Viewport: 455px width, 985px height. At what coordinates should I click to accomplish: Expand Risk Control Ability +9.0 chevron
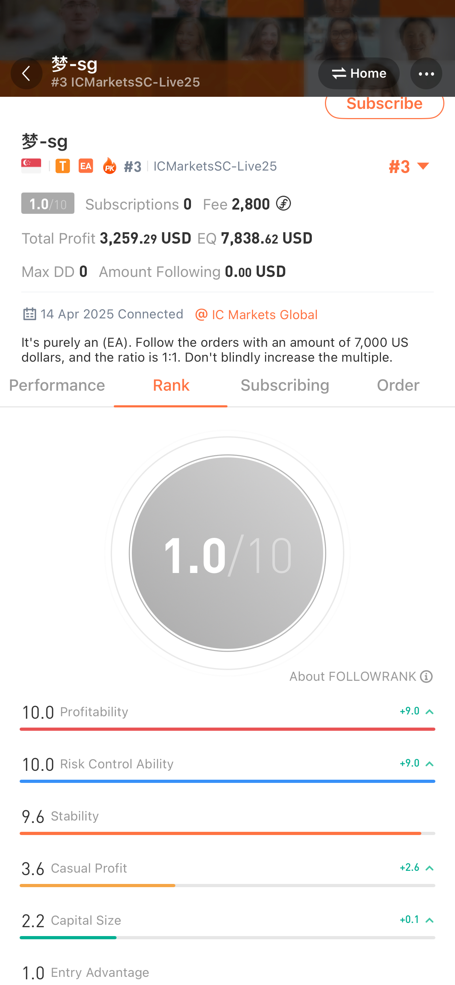(429, 764)
